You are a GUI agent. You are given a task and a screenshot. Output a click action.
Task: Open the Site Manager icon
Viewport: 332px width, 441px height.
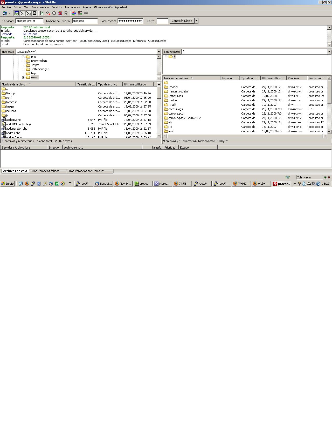pos(5,13)
